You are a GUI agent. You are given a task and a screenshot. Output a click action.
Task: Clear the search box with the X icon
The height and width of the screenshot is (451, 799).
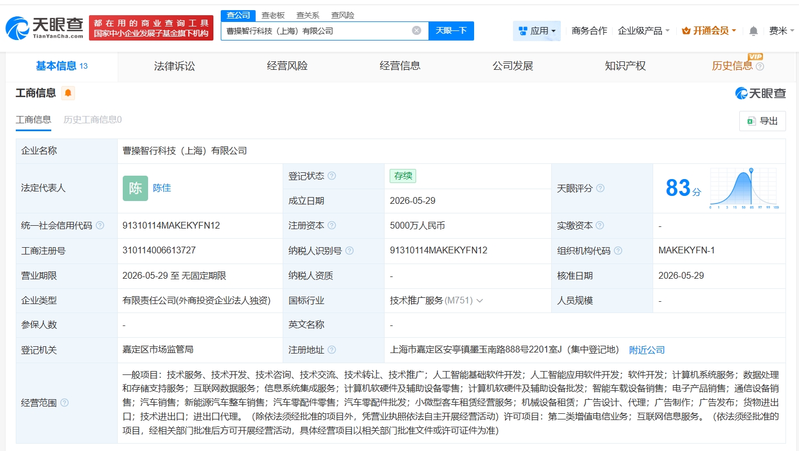(x=417, y=30)
